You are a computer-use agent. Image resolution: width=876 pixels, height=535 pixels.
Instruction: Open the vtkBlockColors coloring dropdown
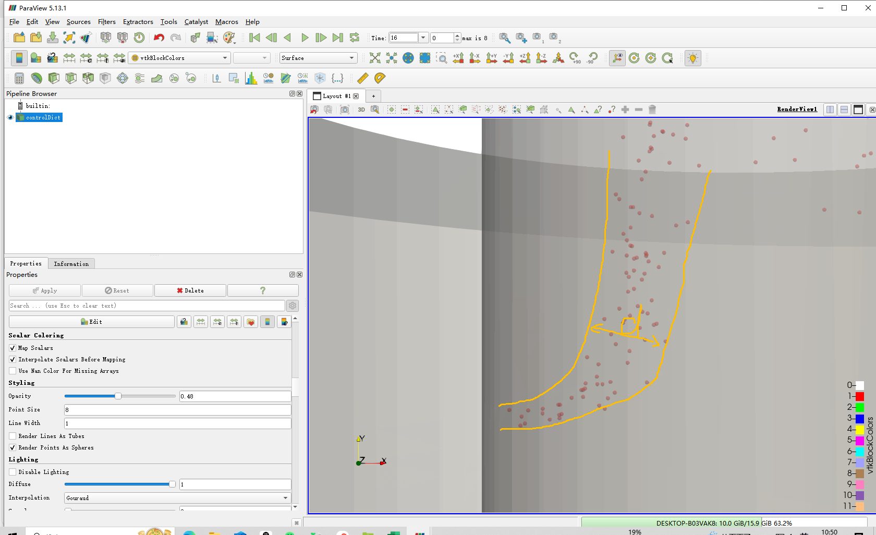pyautogui.click(x=179, y=58)
